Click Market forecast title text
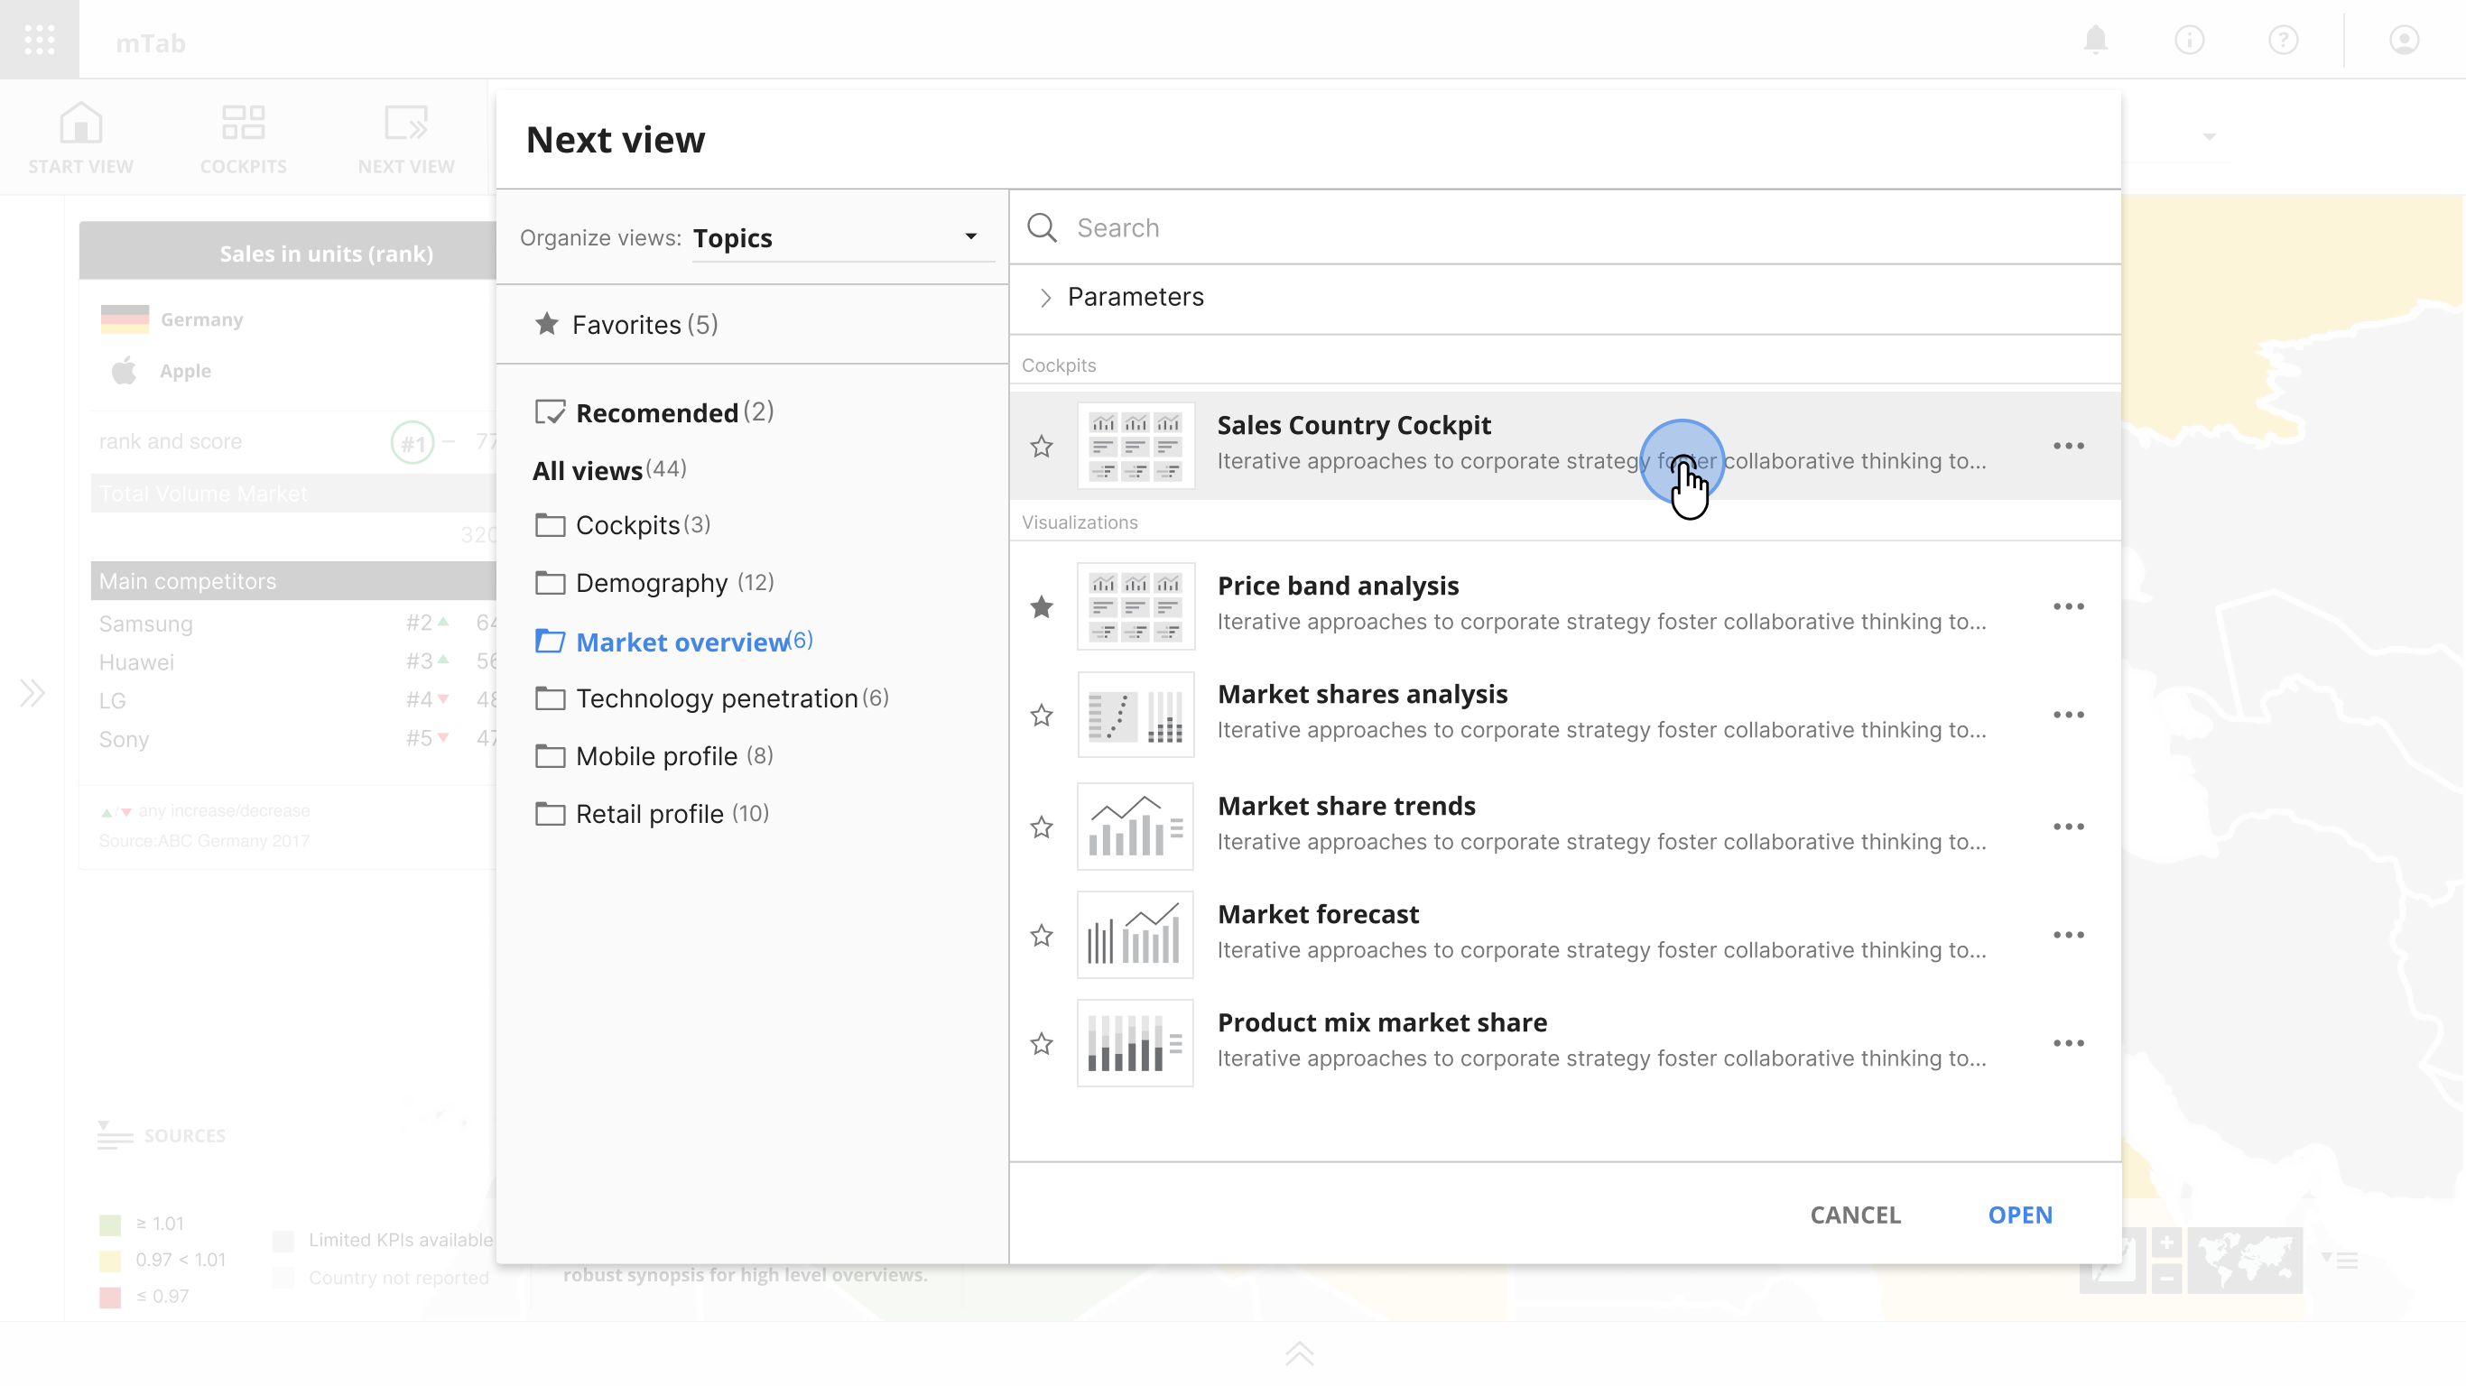 (x=1318, y=914)
